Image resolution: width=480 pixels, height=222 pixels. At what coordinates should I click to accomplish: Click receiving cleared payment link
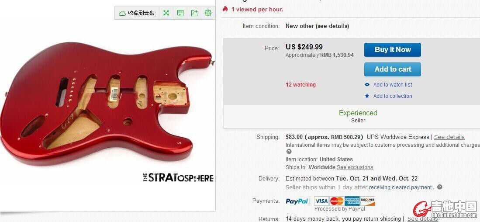401,187
